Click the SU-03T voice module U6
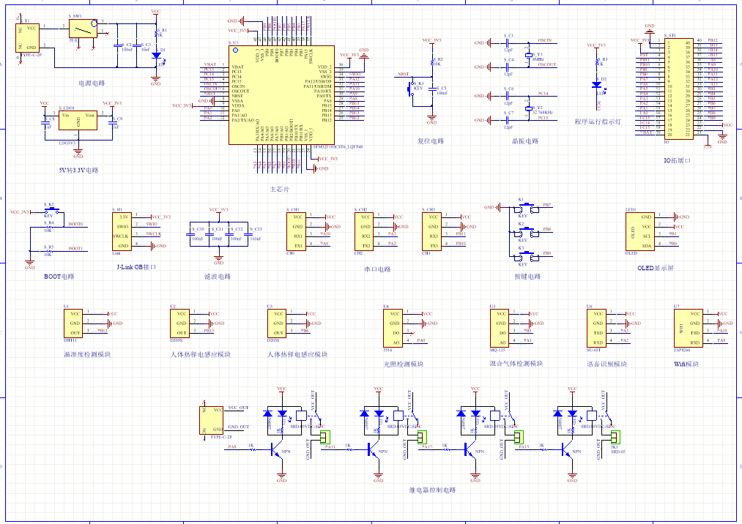 pos(598,328)
